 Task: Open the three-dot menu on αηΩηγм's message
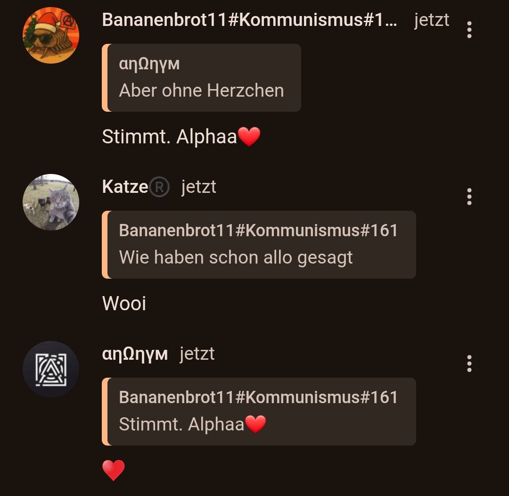coord(469,364)
